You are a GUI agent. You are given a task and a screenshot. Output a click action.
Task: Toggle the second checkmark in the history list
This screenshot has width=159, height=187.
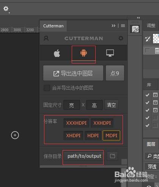(x=147, y=103)
